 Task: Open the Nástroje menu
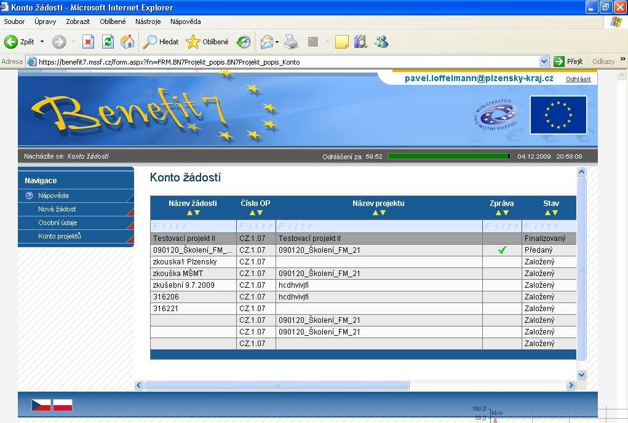(148, 22)
